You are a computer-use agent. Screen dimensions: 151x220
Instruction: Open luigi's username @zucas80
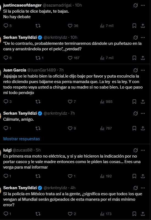pos(23,150)
